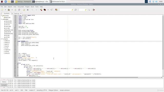Select blink [20] in the symbols tree
The height and width of the screenshot is (92, 164).
(x=8, y=18)
